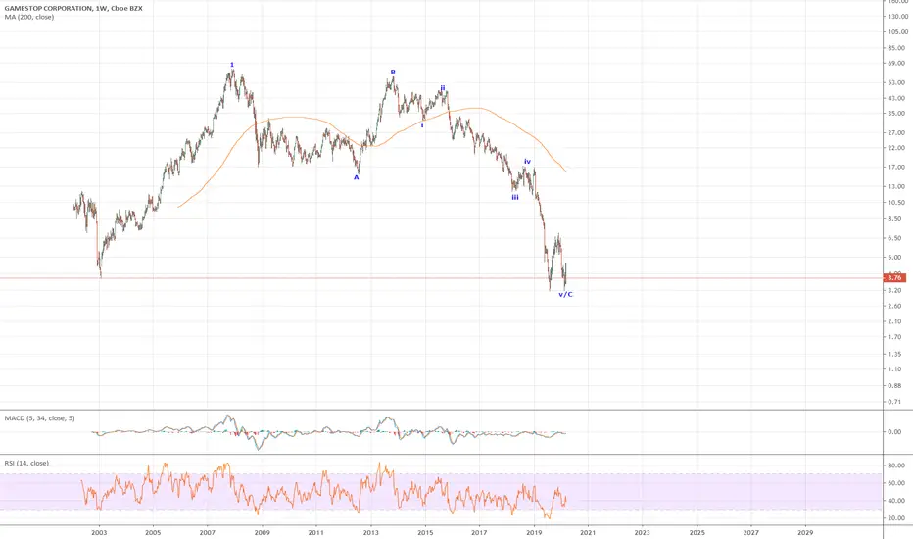This screenshot has width=913, height=539.
Task: Click the wave label 1 at 2007 peak
Action: [232, 65]
